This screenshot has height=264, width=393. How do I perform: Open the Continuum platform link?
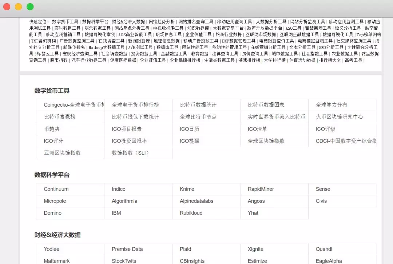click(x=56, y=189)
